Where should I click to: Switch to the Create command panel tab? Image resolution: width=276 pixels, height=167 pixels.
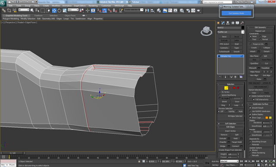[x=218, y=23]
